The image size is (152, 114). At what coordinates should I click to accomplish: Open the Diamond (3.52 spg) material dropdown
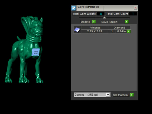(x=92, y=95)
